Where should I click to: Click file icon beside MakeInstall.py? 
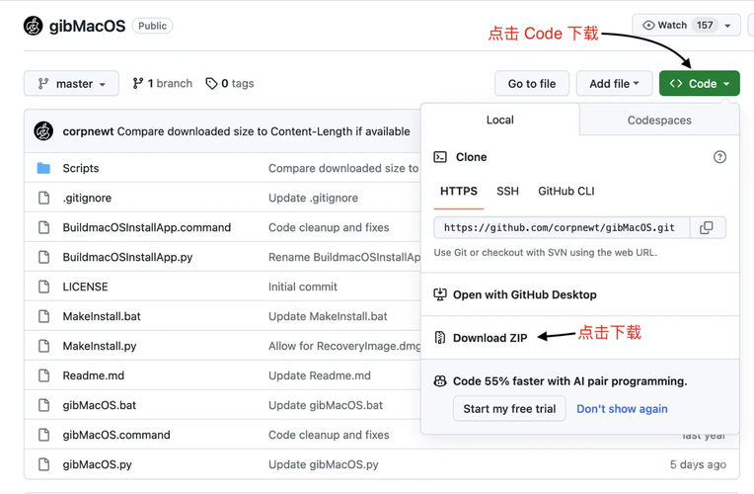coord(43,346)
